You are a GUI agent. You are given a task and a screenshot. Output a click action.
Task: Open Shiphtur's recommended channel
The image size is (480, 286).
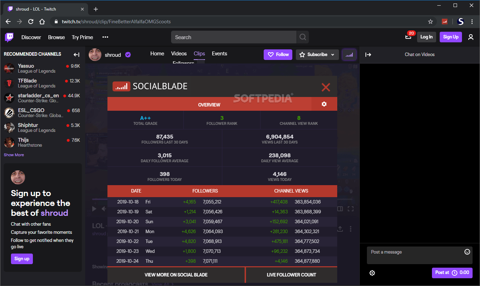(x=42, y=128)
